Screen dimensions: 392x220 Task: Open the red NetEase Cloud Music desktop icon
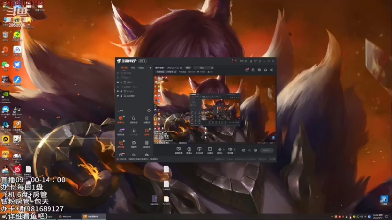click(17, 170)
